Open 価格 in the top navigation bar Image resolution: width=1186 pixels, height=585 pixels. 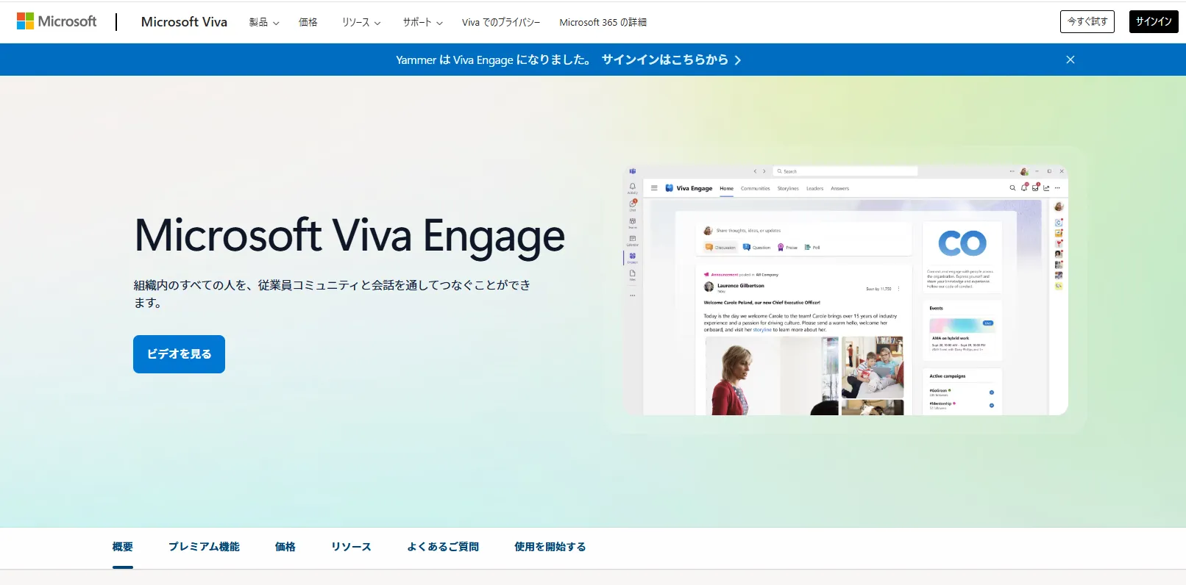(x=308, y=22)
